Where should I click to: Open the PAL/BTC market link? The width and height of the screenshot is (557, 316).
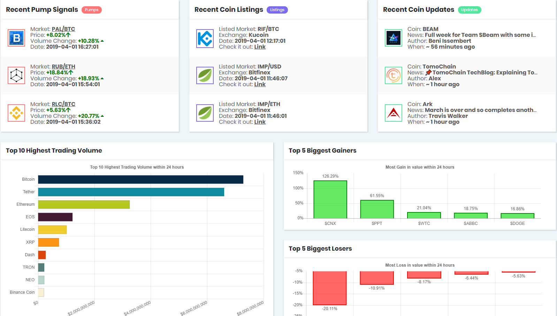(63, 29)
